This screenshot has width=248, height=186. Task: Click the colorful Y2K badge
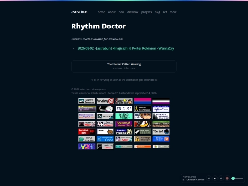pyautogui.click(x=87, y=147)
